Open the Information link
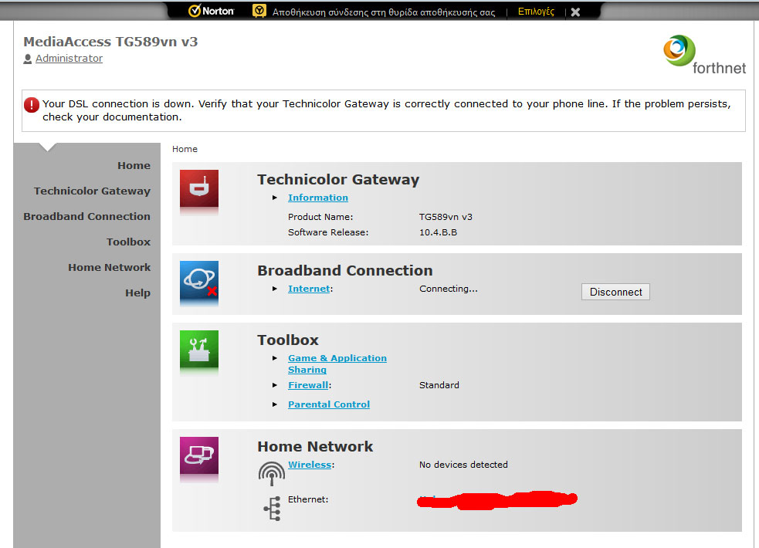The image size is (759, 548). click(318, 198)
